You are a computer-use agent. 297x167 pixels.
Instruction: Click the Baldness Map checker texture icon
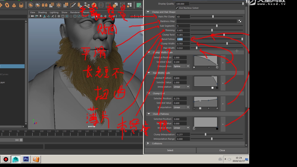coord(240,21)
